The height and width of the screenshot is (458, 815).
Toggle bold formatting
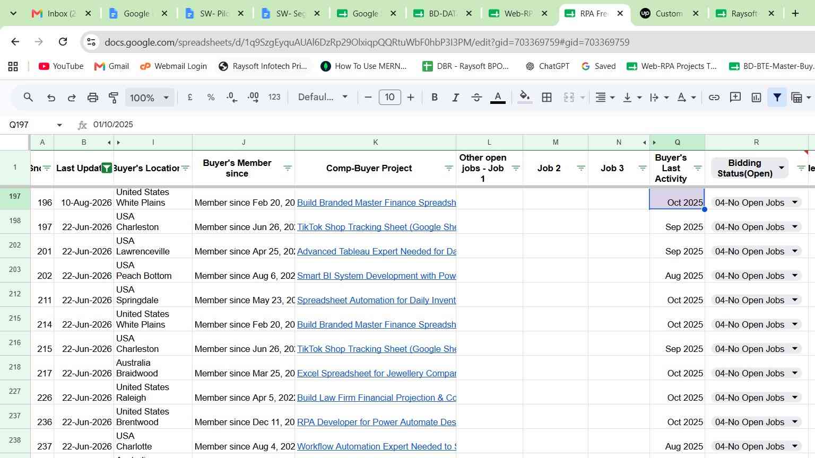pyautogui.click(x=435, y=98)
